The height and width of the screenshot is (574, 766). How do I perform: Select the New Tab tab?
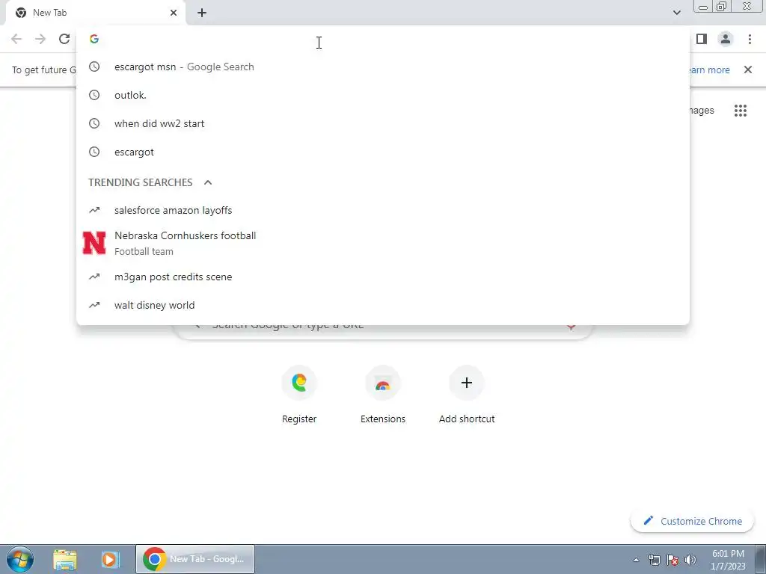point(96,13)
